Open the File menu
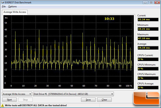161x108 pixels. [x=4, y=6]
